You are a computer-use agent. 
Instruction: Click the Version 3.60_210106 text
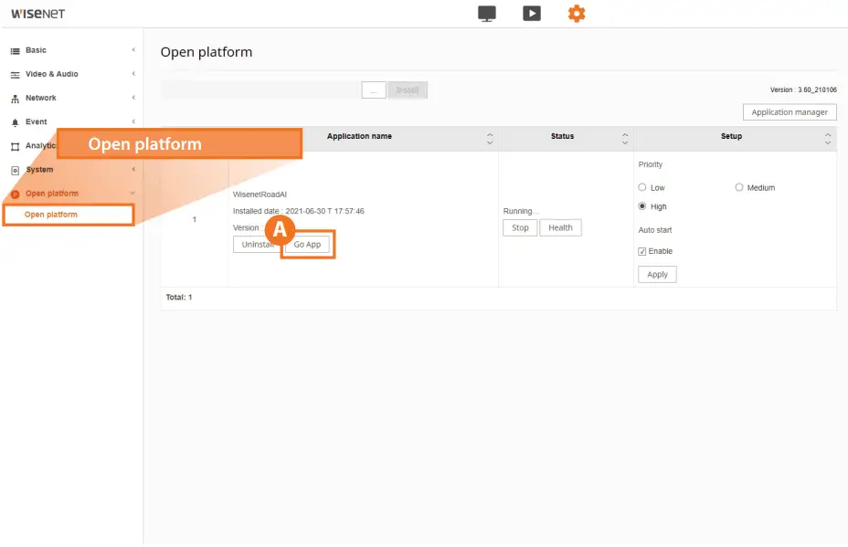click(x=803, y=89)
